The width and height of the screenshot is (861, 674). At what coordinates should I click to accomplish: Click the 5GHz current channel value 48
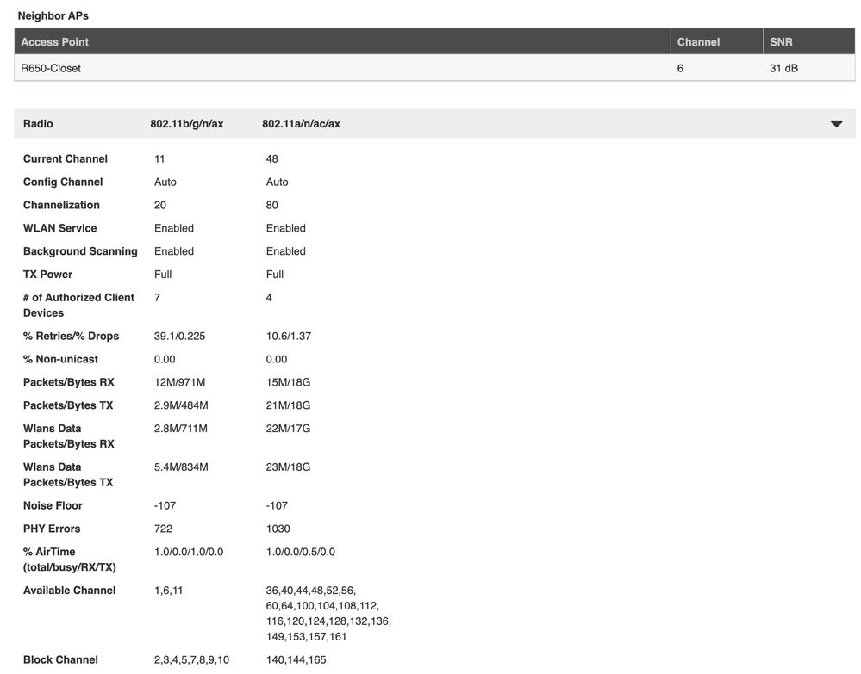(x=272, y=159)
